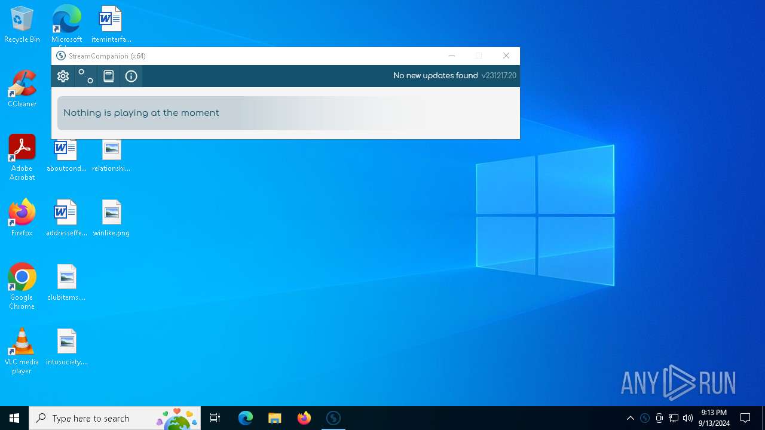Screen dimensions: 765x430
Task: Select Google Chrome desktop shortcut
Action: (22, 287)
